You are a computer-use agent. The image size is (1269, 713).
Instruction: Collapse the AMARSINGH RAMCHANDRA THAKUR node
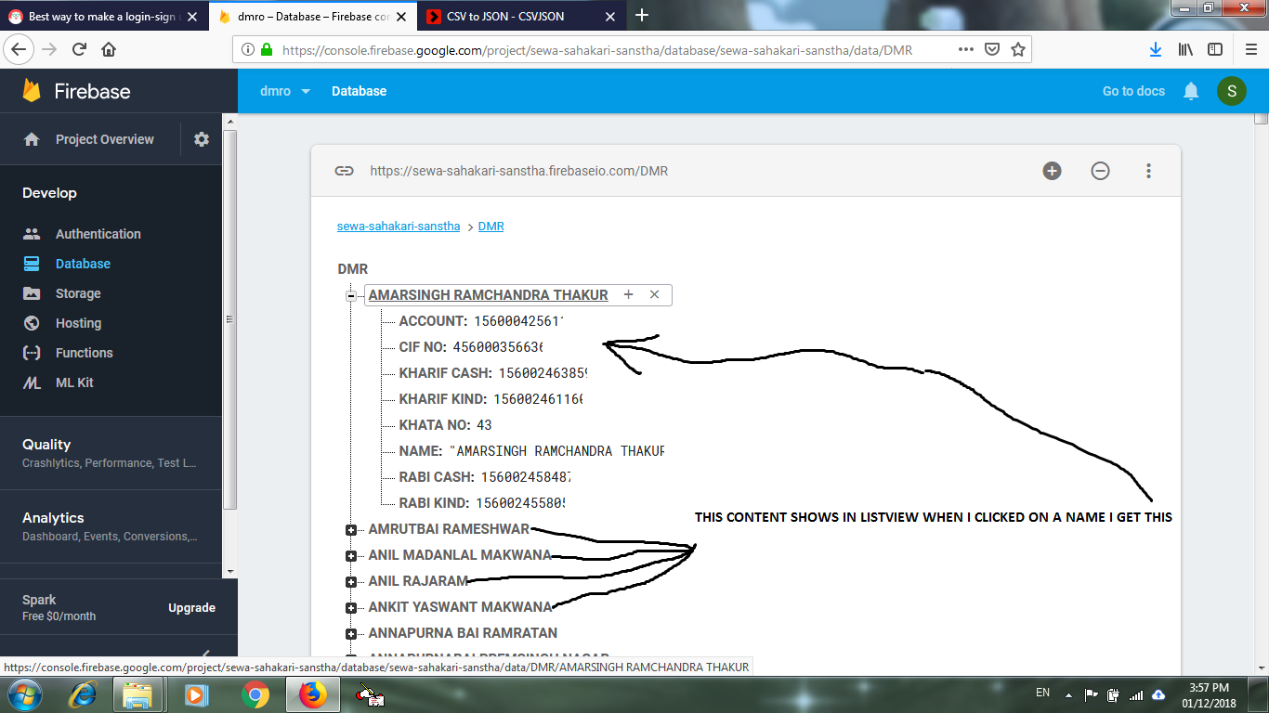351,296
